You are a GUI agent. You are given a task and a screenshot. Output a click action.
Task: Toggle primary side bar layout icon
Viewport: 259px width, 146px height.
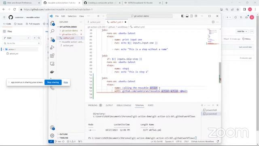tap(183, 16)
